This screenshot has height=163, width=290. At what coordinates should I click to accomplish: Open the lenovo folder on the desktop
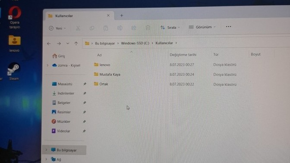coord(14,44)
